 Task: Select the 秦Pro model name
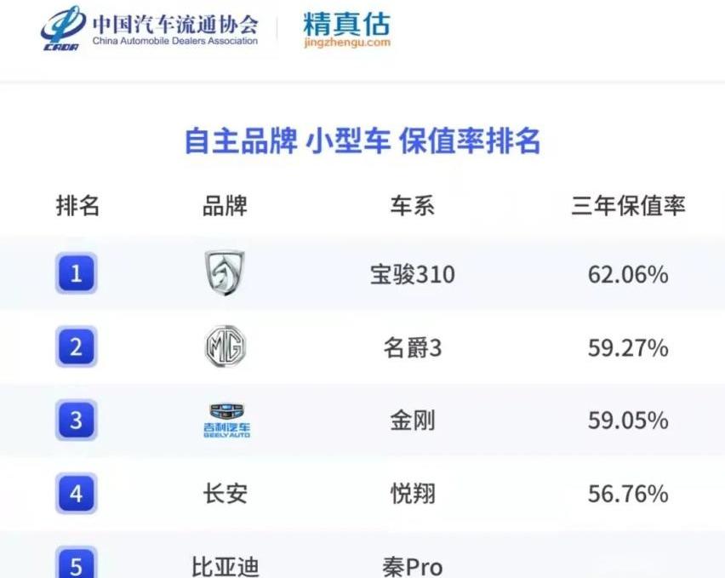(x=413, y=567)
